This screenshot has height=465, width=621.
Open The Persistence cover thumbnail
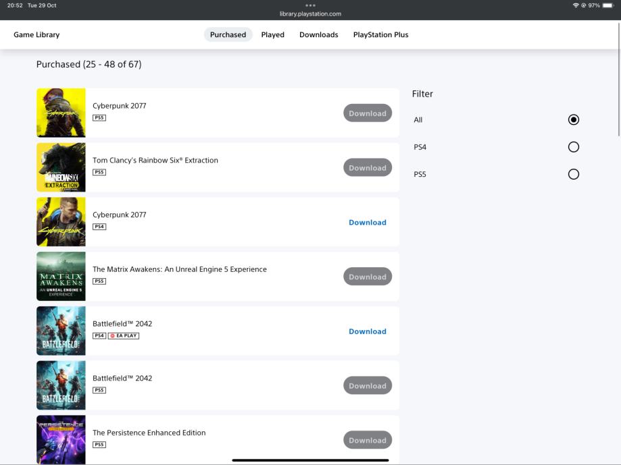click(x=61, y=440)
